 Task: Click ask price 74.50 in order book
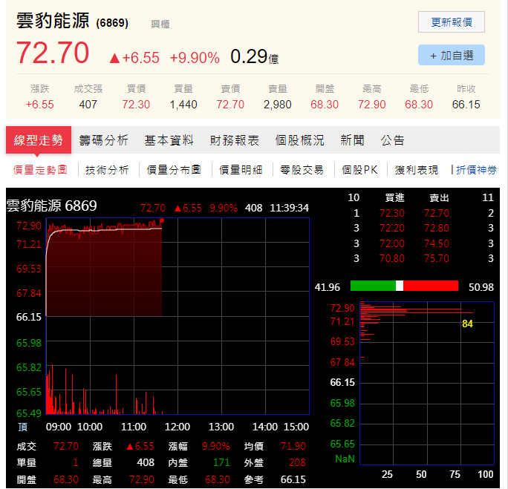437,243
